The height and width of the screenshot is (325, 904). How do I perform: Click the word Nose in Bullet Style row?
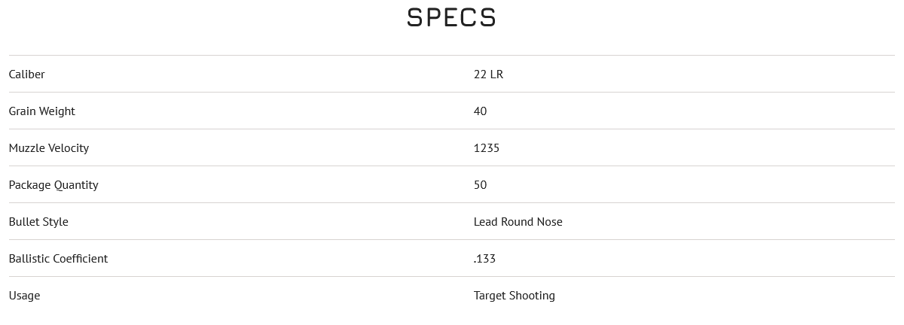point(549,221)
